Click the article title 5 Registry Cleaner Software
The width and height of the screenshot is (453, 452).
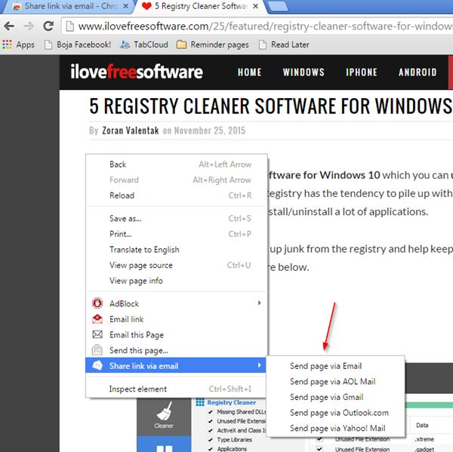coord(270,106)
